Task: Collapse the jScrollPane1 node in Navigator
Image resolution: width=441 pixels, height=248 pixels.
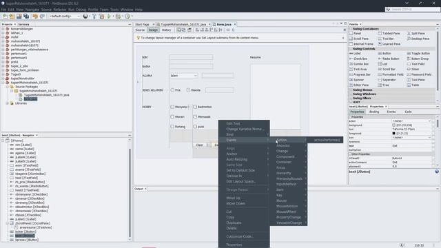Action: (x=8, y=223)
